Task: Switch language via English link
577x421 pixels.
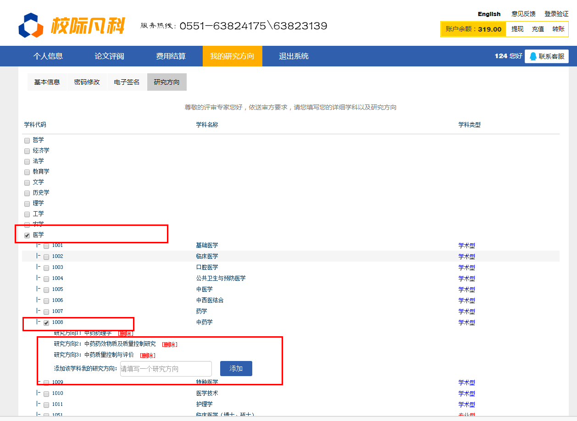Action: 489,14
